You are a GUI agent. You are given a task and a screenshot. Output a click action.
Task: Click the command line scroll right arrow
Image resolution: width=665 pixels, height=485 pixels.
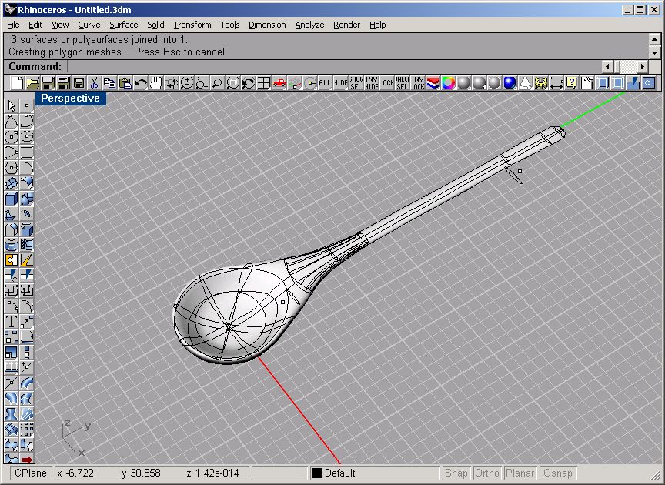point(643,67)
